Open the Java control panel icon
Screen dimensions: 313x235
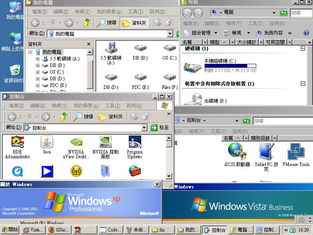(47, 145)
